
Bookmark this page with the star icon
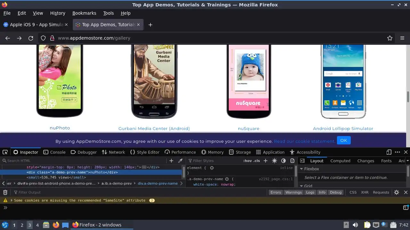[390, 38]
